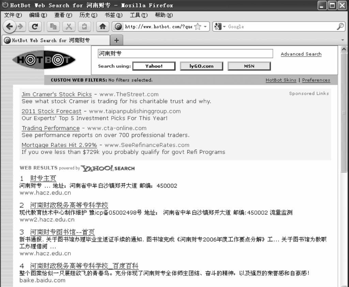Image resolution: width=349 pixels, height=287 pixels.
Task: Click the Paste clipboard icon
Action: tap(85, 27)
